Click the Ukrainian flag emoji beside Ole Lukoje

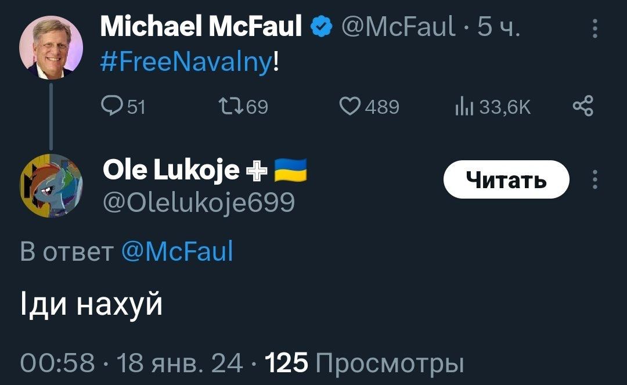tap(290, 170)
